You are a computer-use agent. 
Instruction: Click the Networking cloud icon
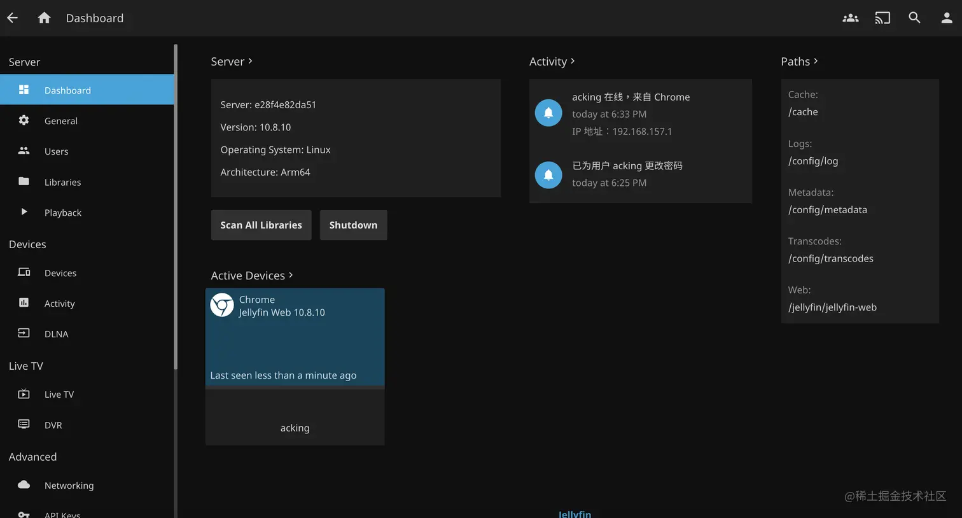[24, 485]
